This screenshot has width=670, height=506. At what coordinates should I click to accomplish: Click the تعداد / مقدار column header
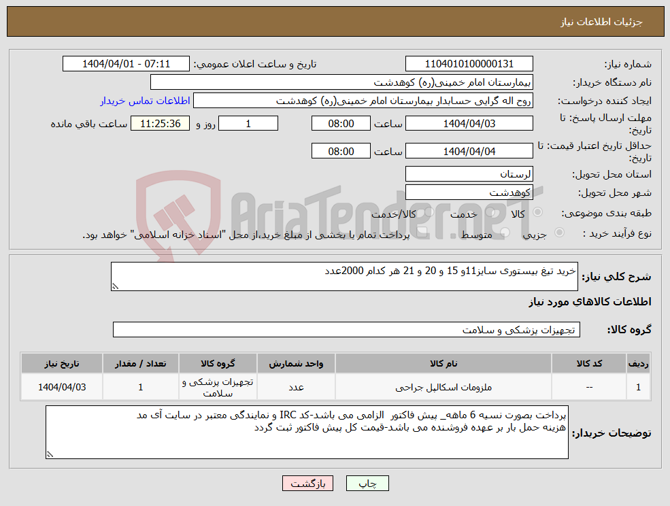pos(140,363)
